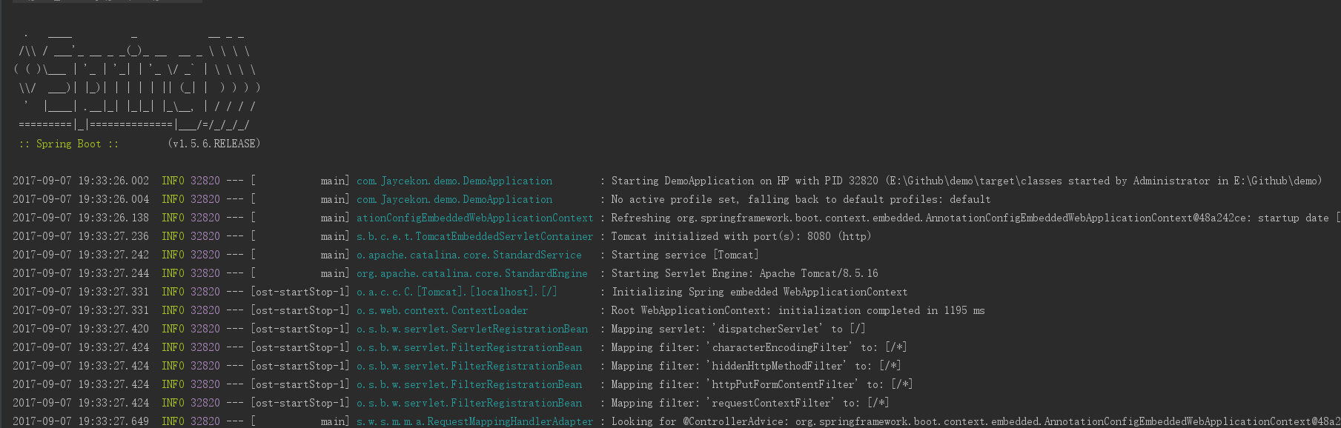Click 'INFO' level in the 19:33:26.002 row
This screenshot has height=428, width=1341.
click(x=173, y=181)
